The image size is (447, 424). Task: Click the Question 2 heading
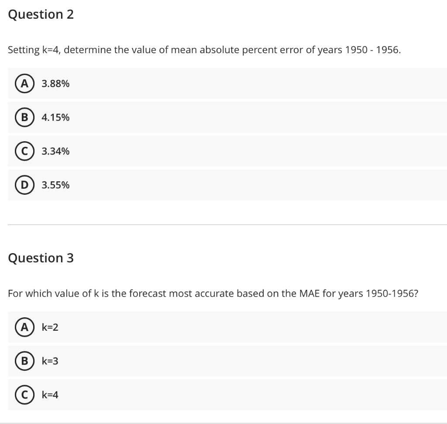41,14
